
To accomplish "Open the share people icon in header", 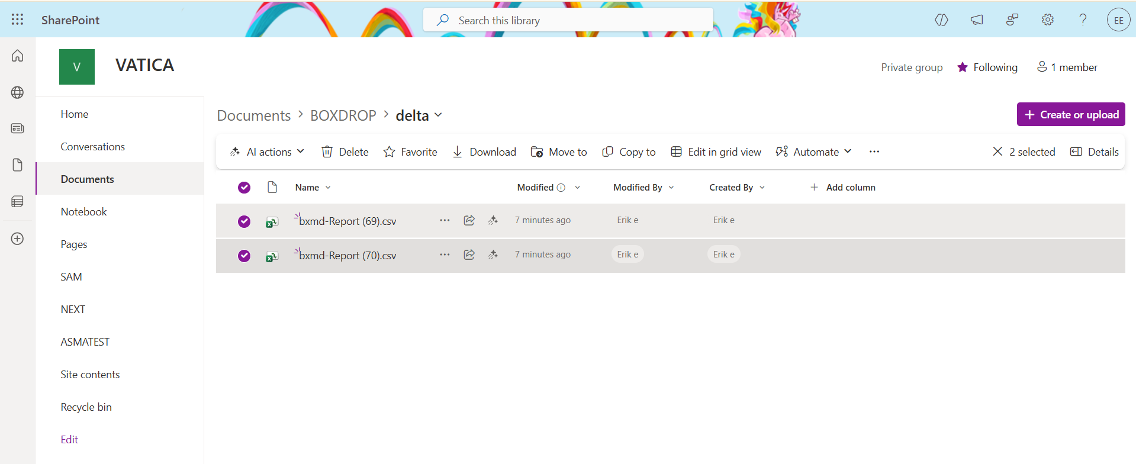I will [1012, 20].
